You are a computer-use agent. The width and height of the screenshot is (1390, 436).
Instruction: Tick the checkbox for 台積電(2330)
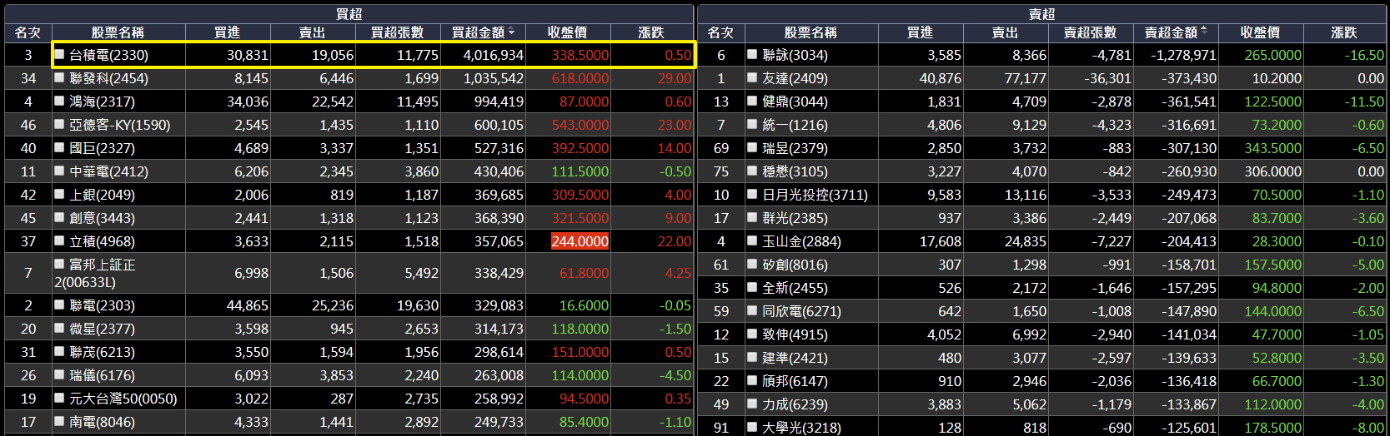click(59, 54)
